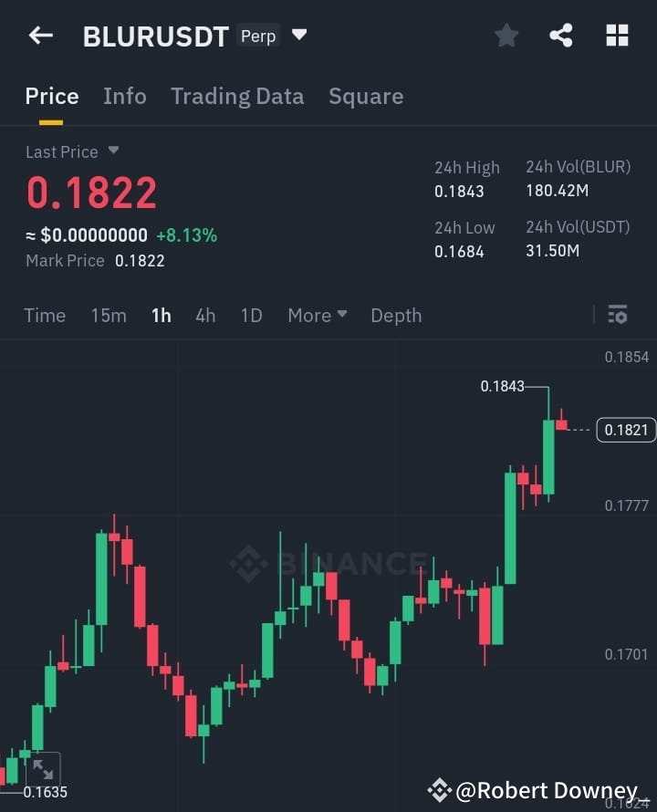Open chart indicator settings icon beside Depth
This screenshot has width=657, height=812.
617,314
